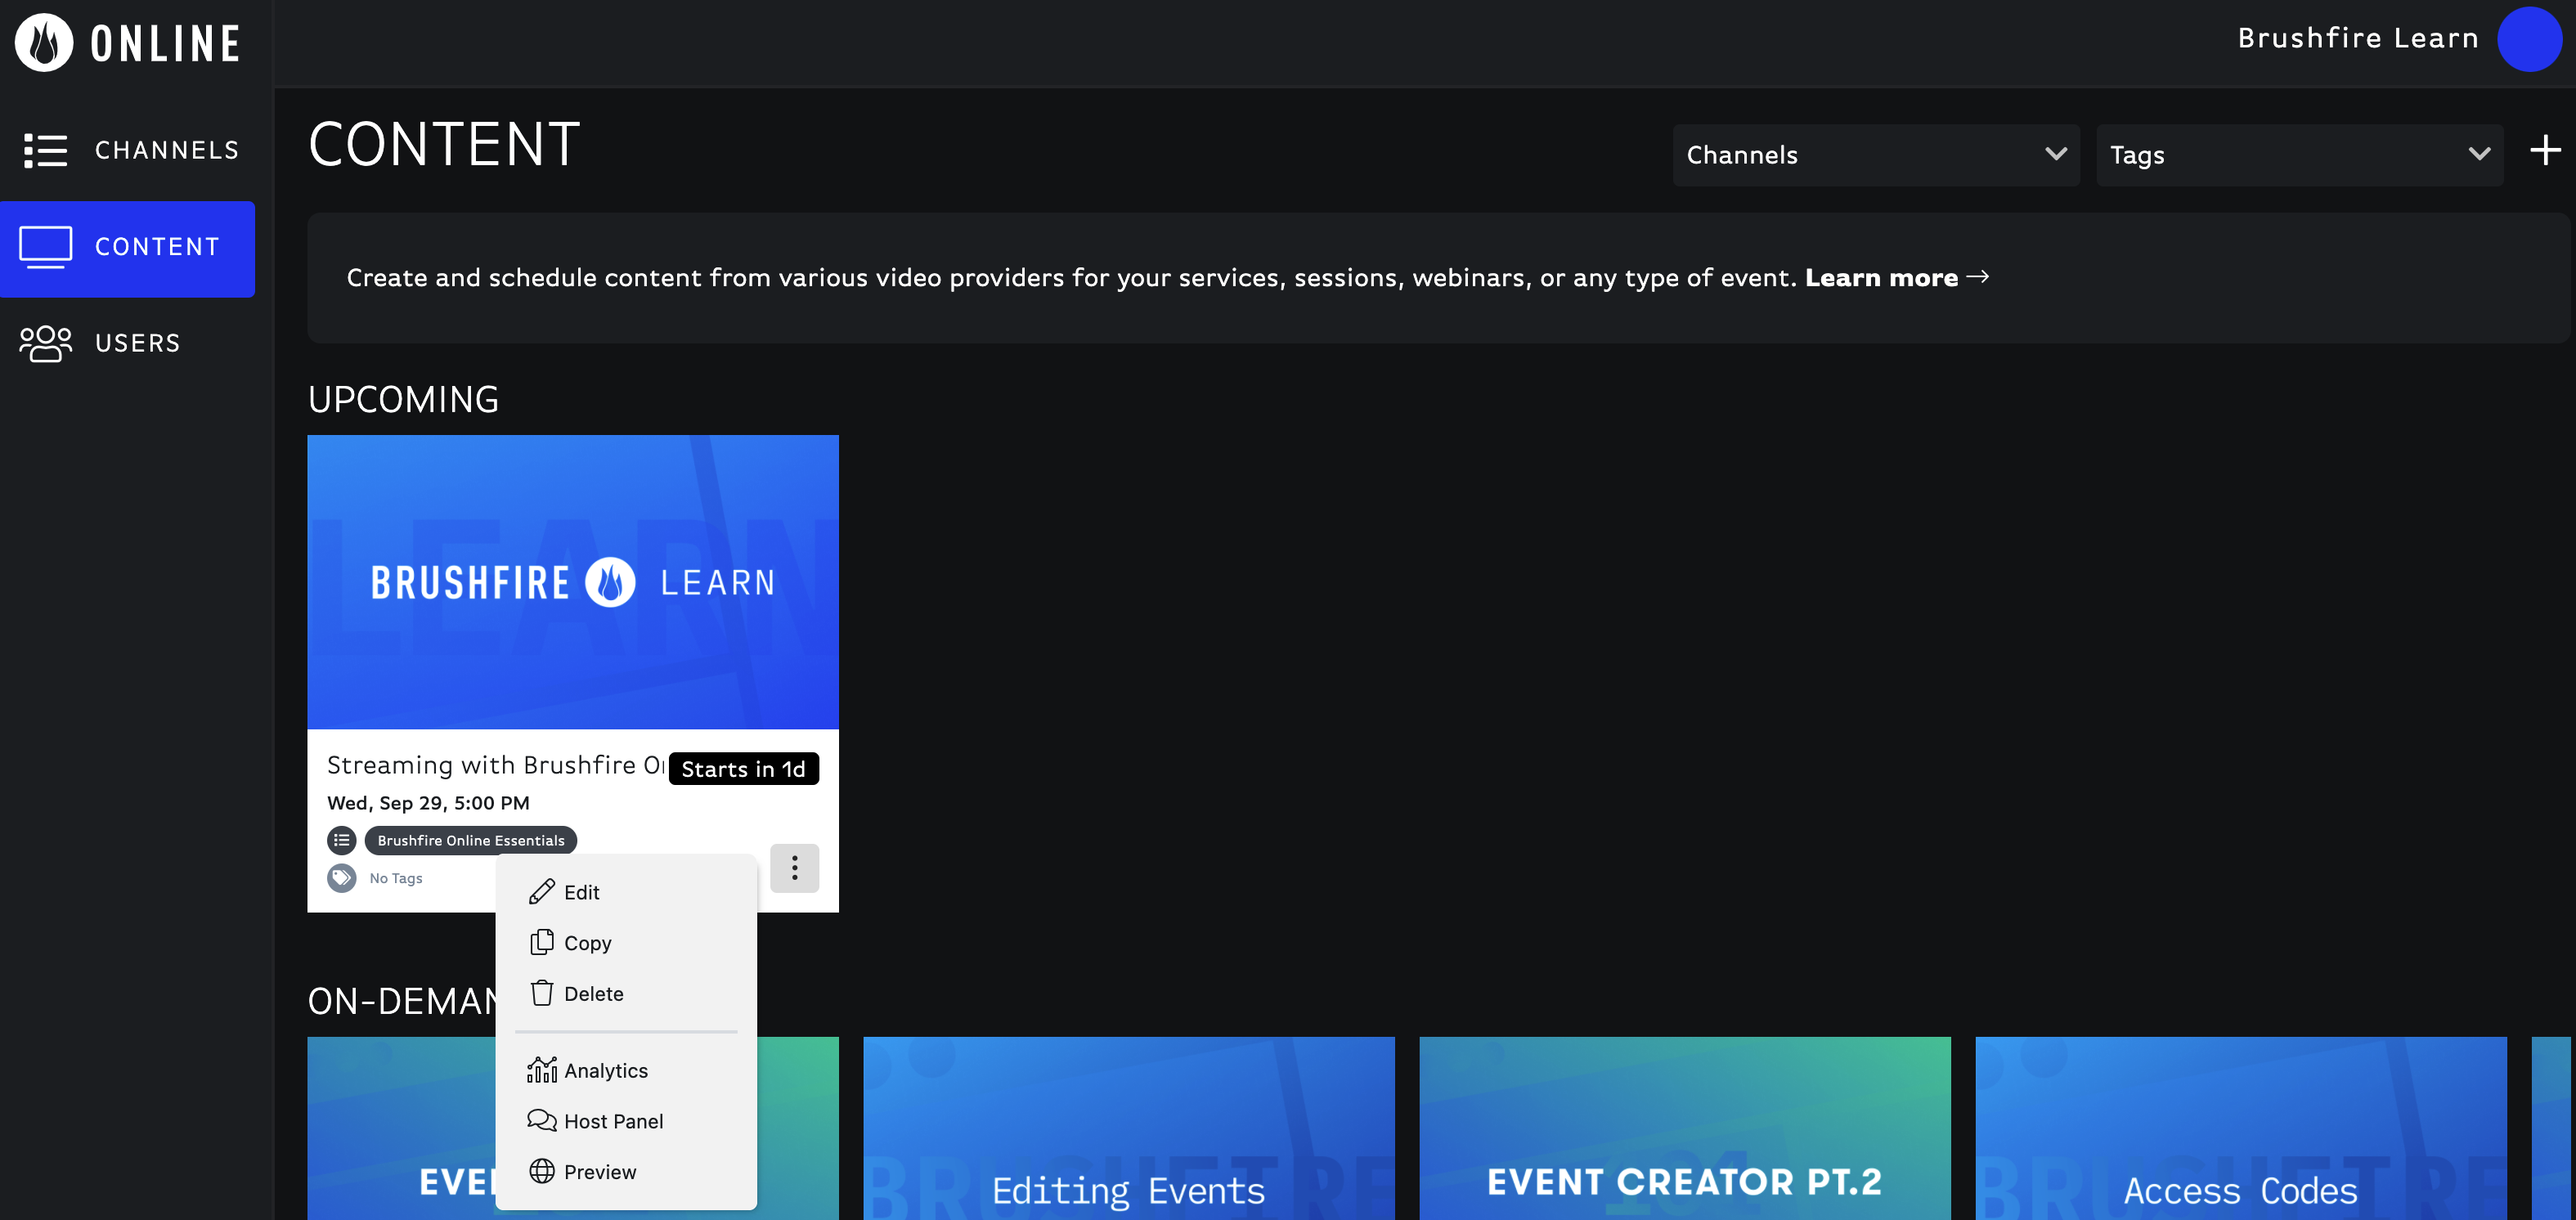Click the No Tags label
Image resolution: width=2576 pixels, height=1220 pixels.
pyautogui.click(x=396, y=878)
